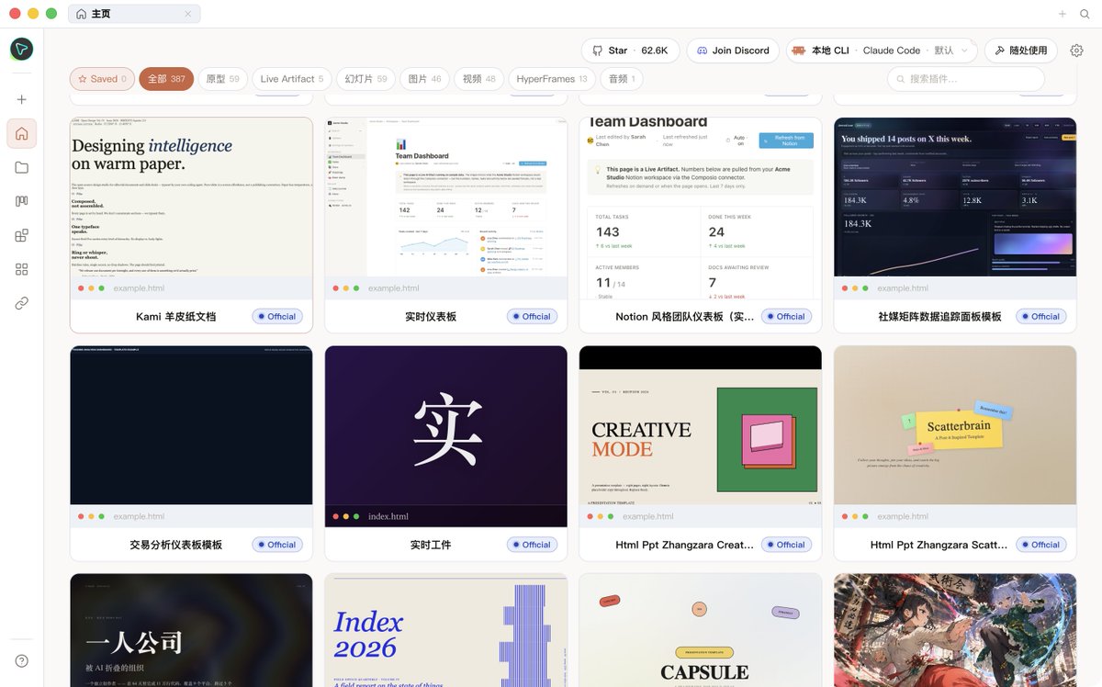Click the plus icon in left sidebar
Viewport: 1102px width, 687px height.
click(x=22, y=99)
